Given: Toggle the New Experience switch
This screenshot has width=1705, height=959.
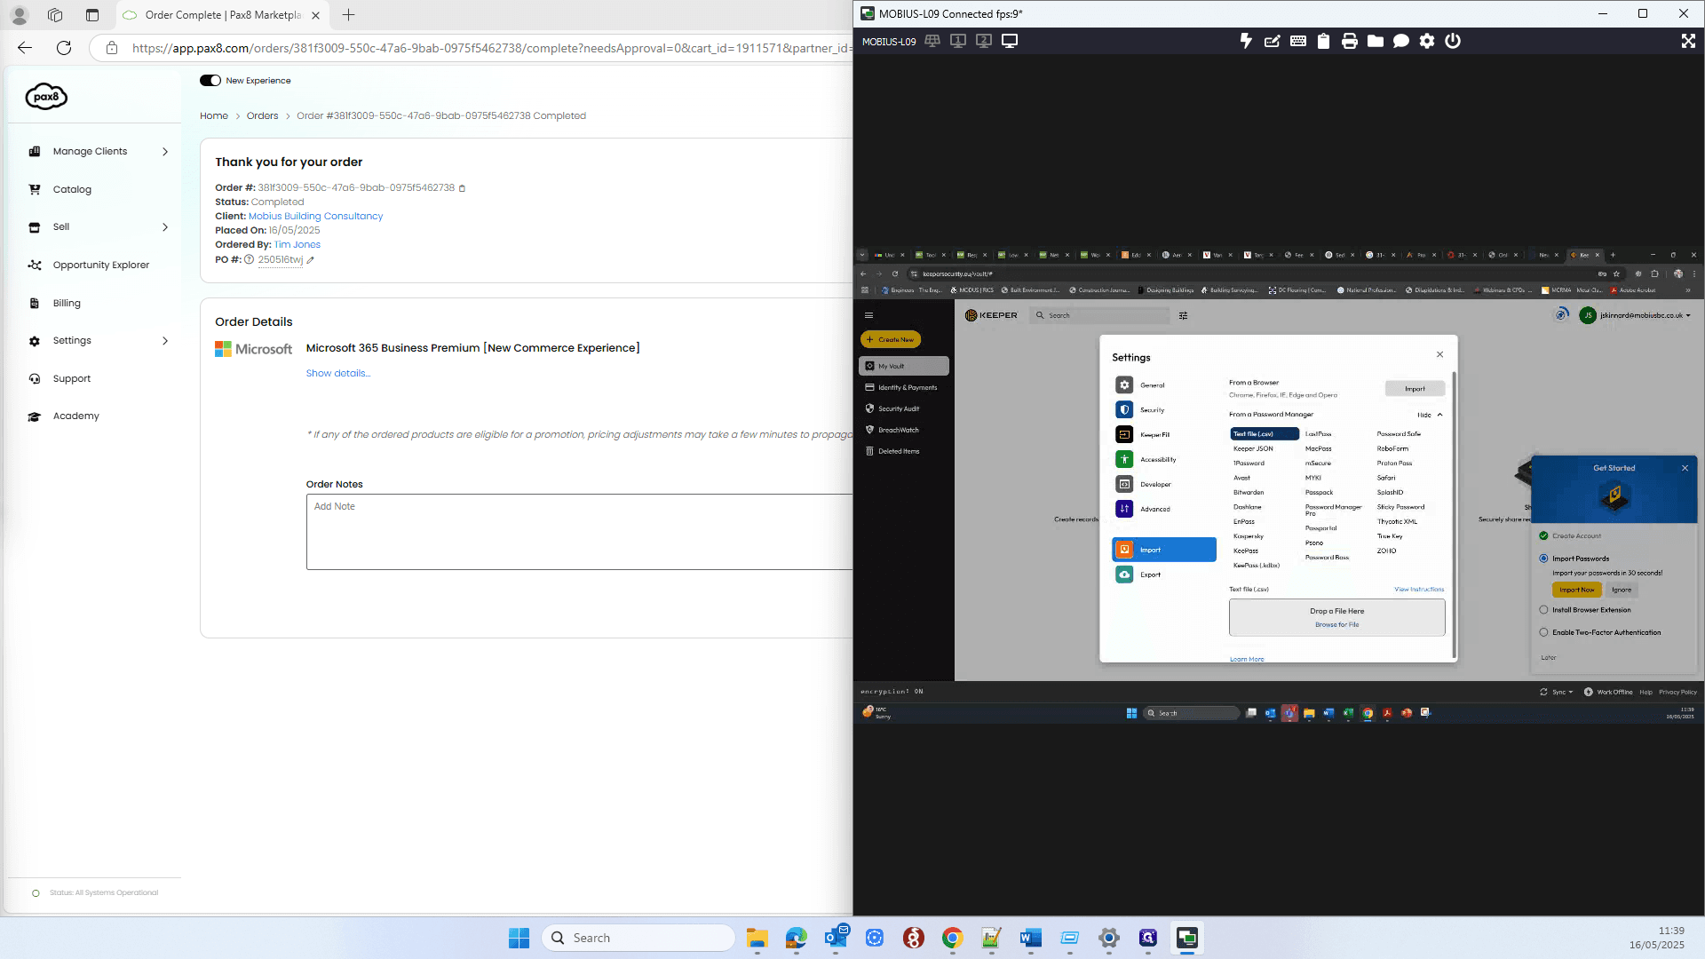Looking at the screenshot, I should point(210,81).
